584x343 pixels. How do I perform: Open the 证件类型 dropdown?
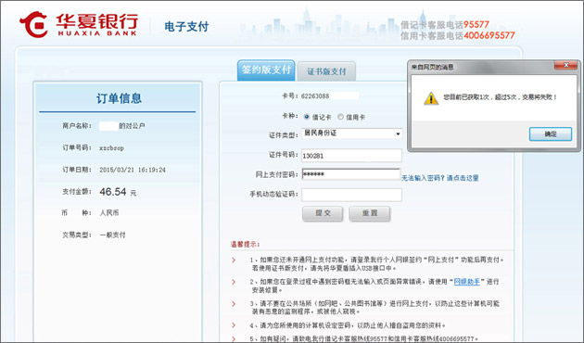[352, 133]
